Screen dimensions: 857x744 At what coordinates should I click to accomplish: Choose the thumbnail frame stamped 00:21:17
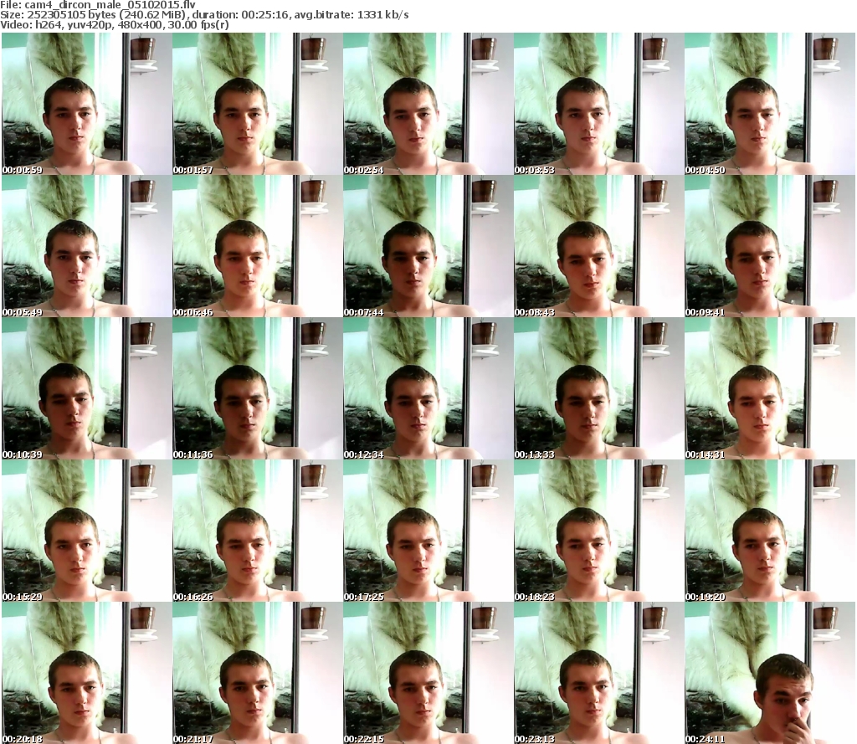pos(257,672)
